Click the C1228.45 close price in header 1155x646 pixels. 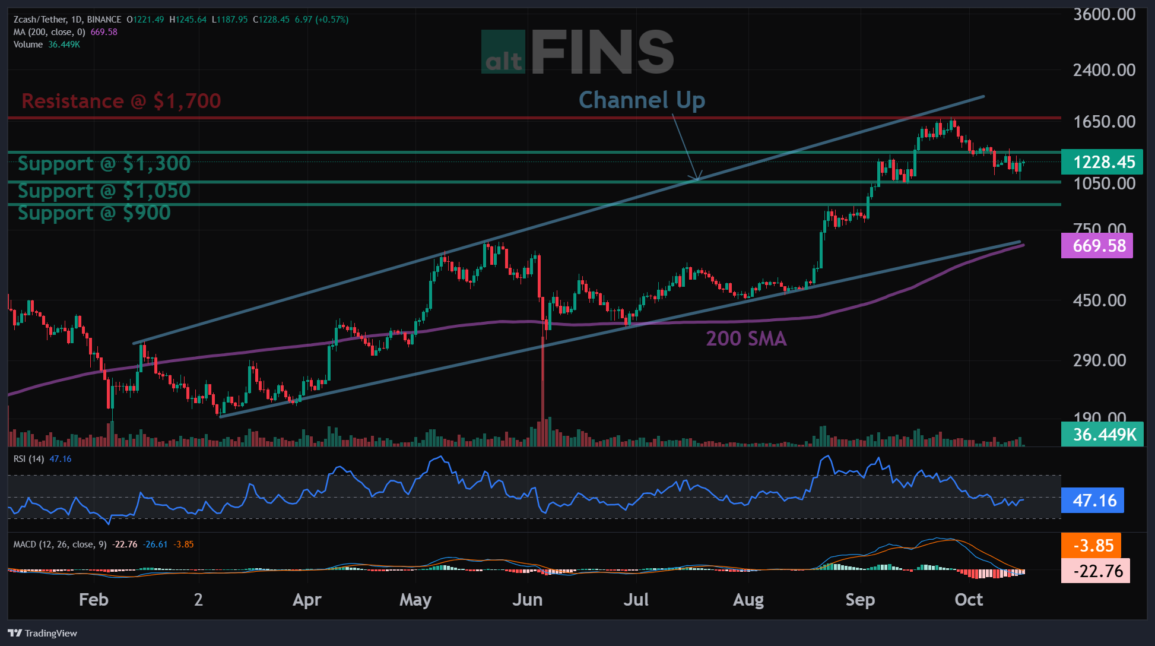pos(271,20)
